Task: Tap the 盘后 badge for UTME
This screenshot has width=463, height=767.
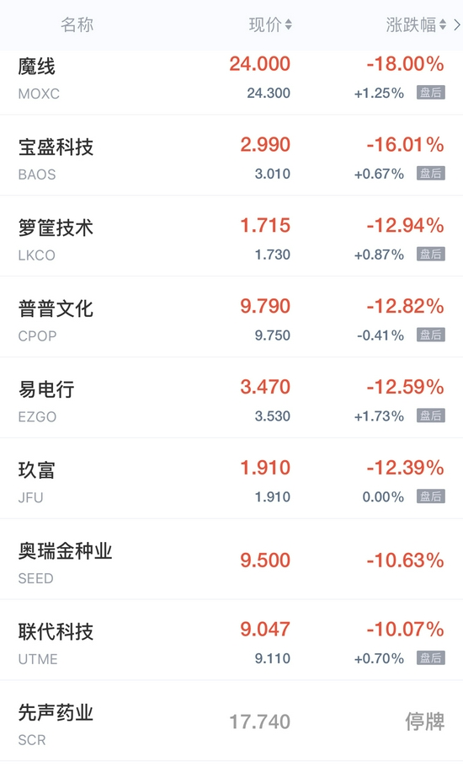Action: tap(431, 657)
